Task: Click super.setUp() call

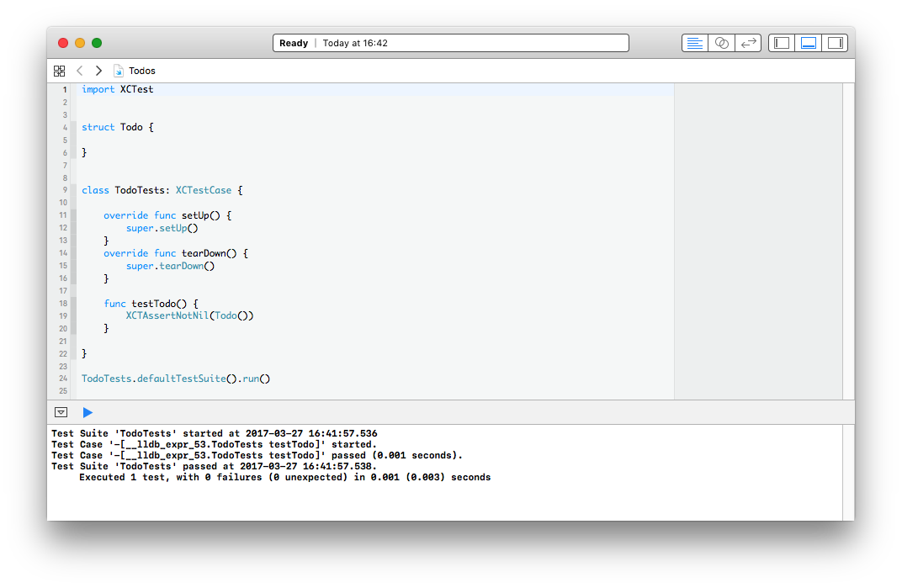Action: click(162, 229)
